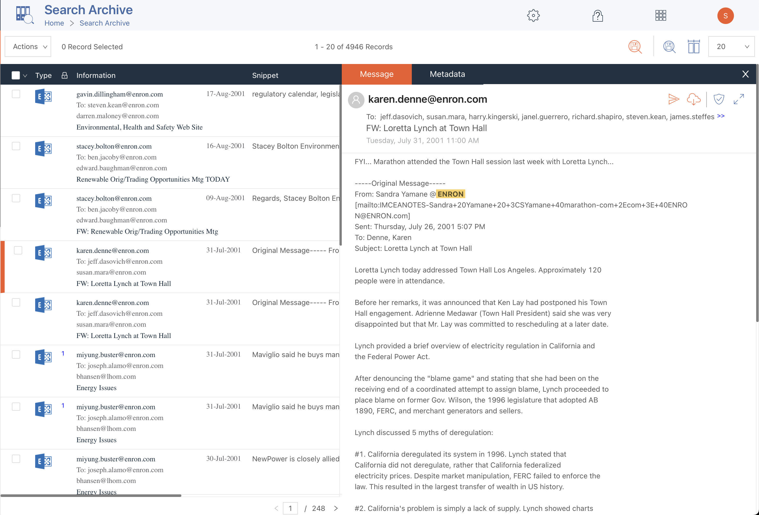Check the second miyung.buster 31-Jul row checkbox
This screenshot has height=515, width=759.
pos(16,407)
